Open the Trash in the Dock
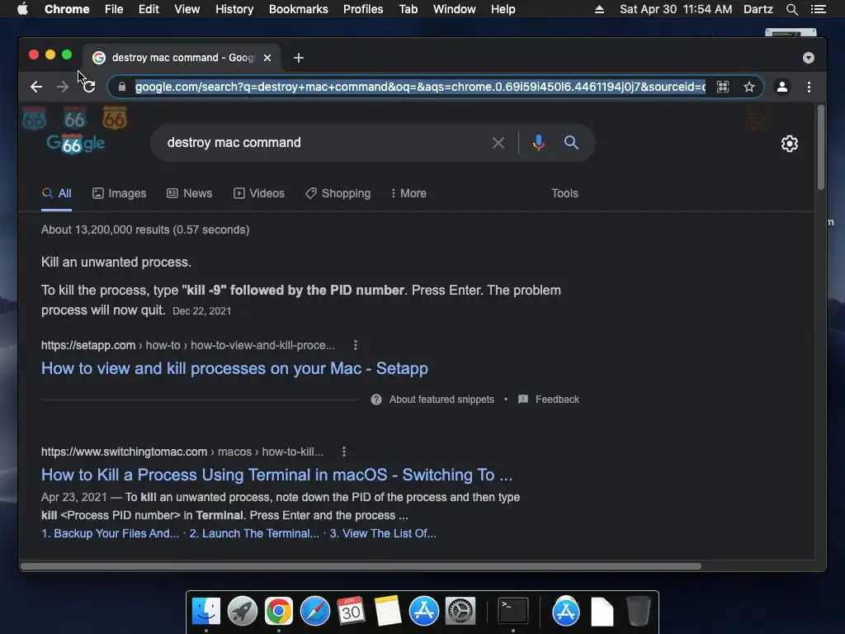Screen dimensions: 845x634 (x=638, y=612)
